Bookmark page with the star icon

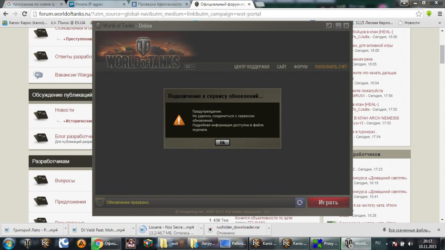click(419, 14)
